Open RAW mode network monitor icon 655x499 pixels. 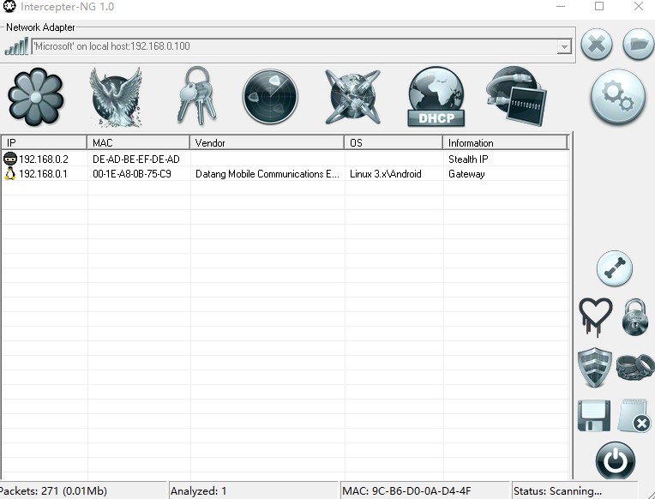pyautogui.click(x=516, y=96)
